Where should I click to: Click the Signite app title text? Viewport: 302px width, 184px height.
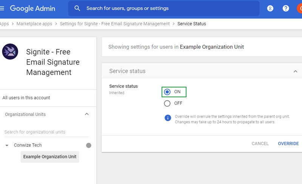[x=53, y=62]
